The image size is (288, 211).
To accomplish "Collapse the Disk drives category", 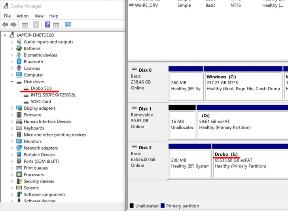I will 12,82.
